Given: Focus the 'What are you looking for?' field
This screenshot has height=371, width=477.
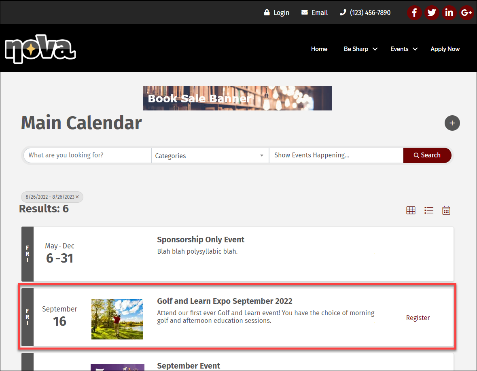Looking at the screenshot, I should point(87,155).
